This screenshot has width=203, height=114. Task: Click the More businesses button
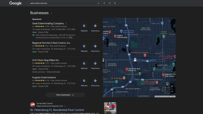pyautogui.click(x=65, y=95)
